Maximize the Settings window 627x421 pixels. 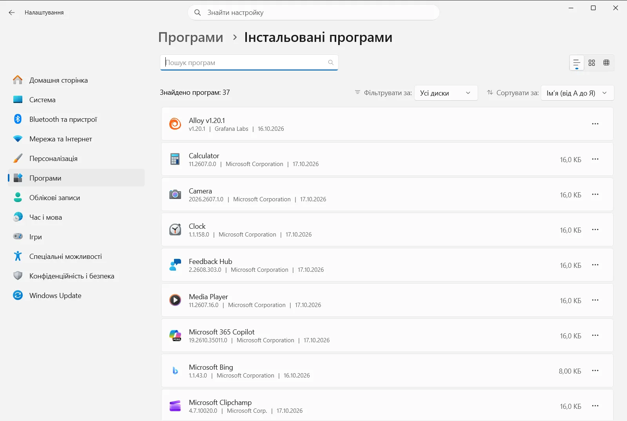(x=593, y=8)
